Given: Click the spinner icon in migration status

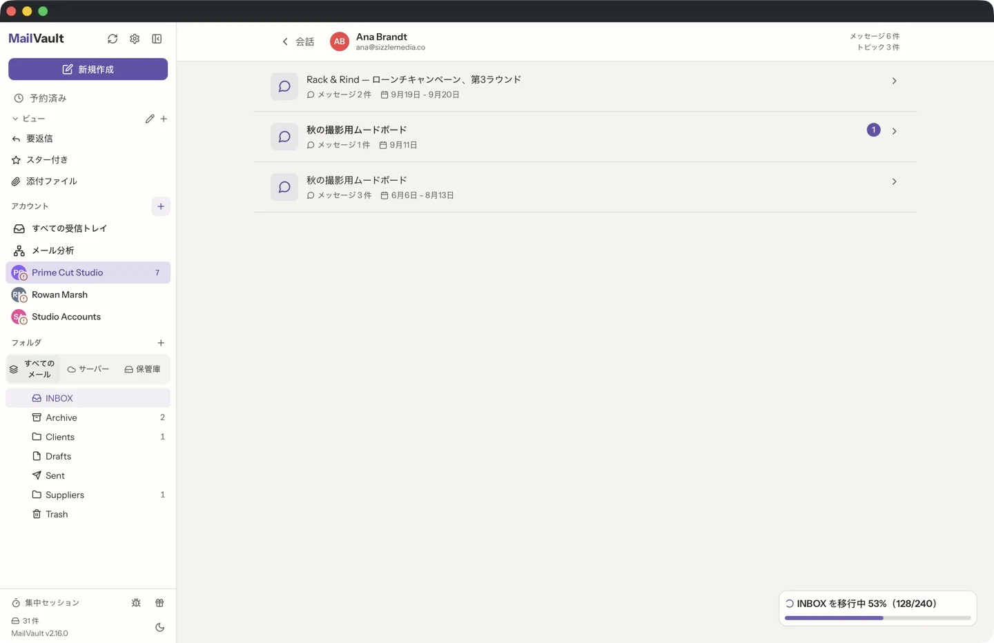Looking at the screenshot, I should [790, 604].
